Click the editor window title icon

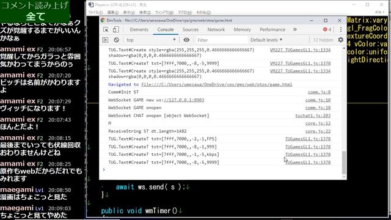(91, 5)
